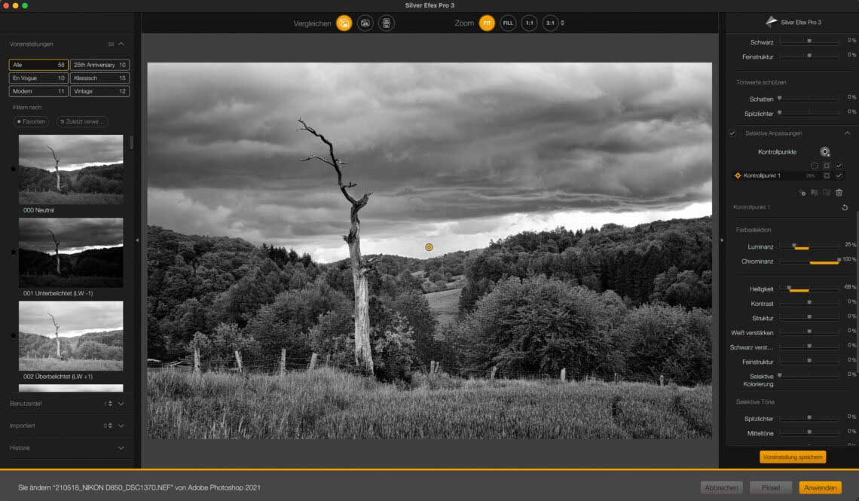Mark 000 Neutral preset as favorite star

click(13, 169)
